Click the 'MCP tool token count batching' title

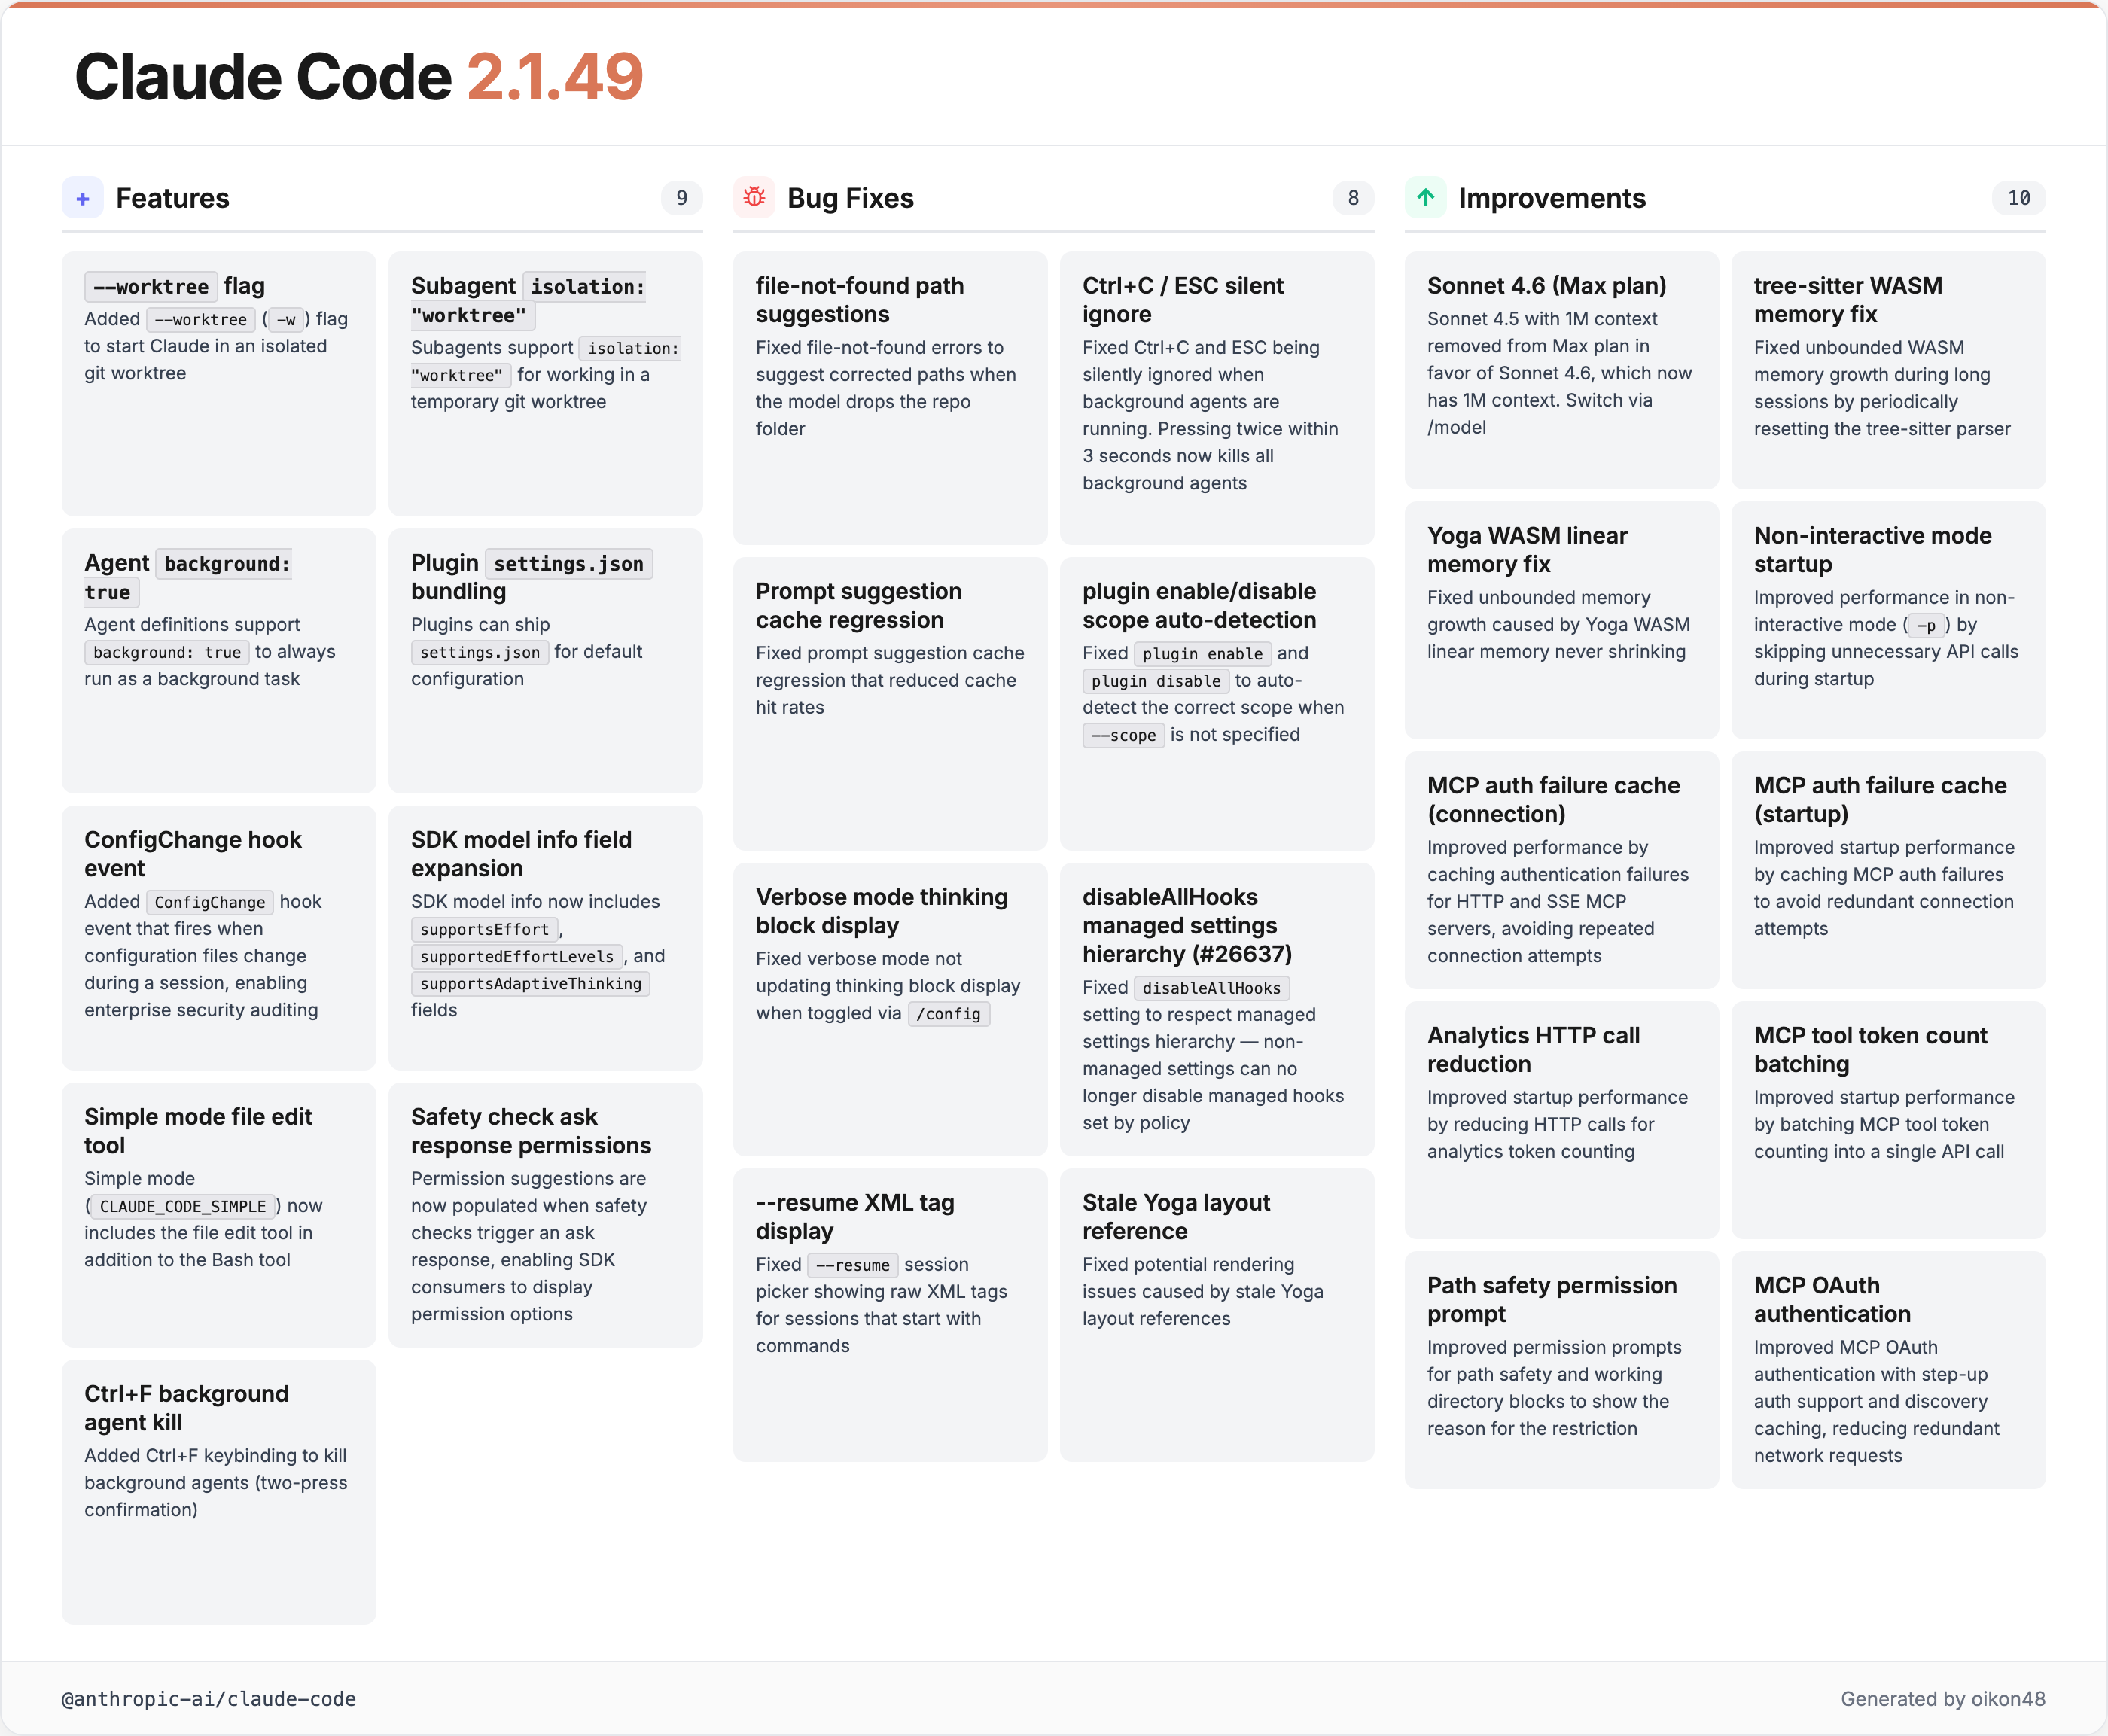pos(1871,1050)
